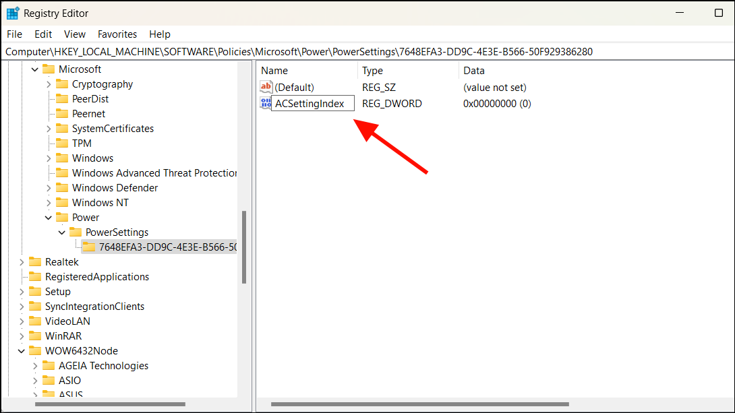735x413 pixels.
Task: Expand the SyncIntegrationClients key
Action: tap(22, 307)
